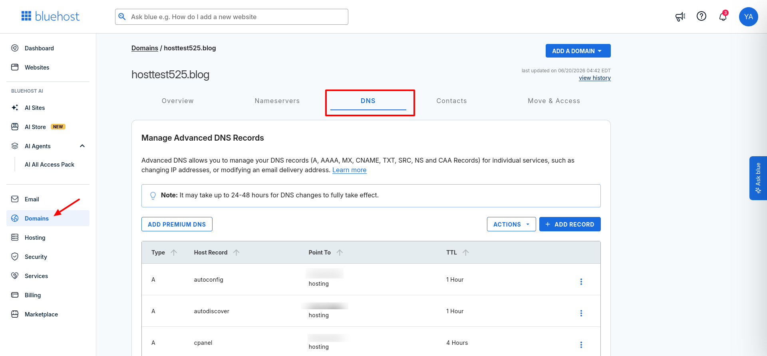The image size is (767, 356).
Task: Click the search magnifier icon
Action: click(x=122, y=17)
